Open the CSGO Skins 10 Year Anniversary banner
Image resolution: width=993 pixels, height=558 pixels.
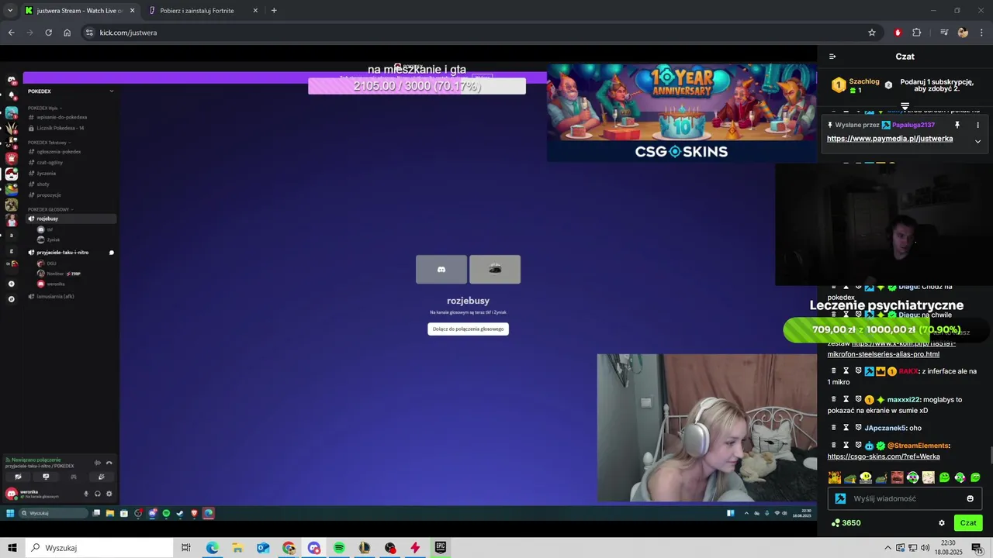pyautogui.click(x=682, y=113)
